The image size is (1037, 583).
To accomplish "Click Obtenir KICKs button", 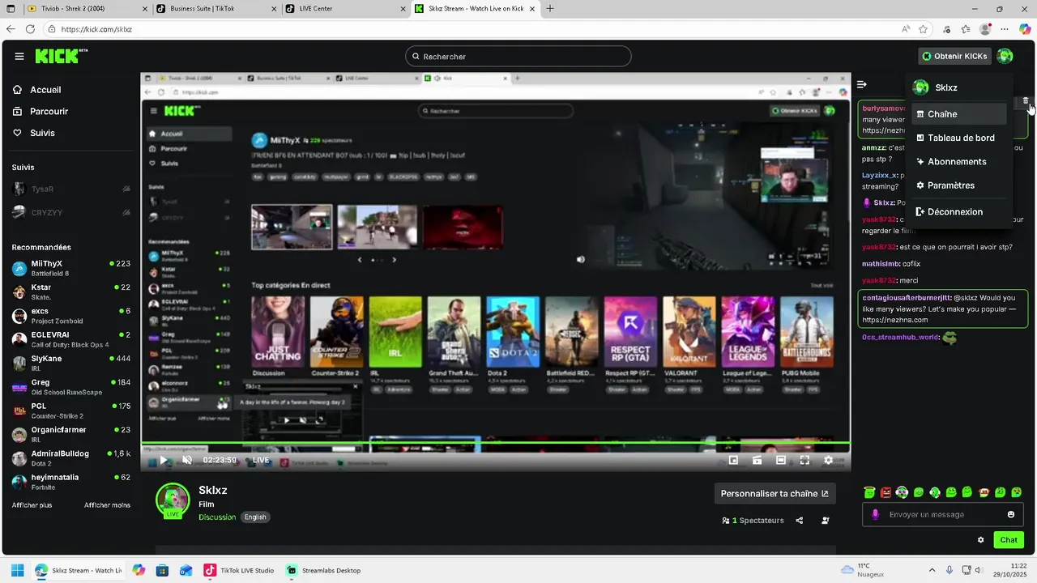I will [955, 56].
